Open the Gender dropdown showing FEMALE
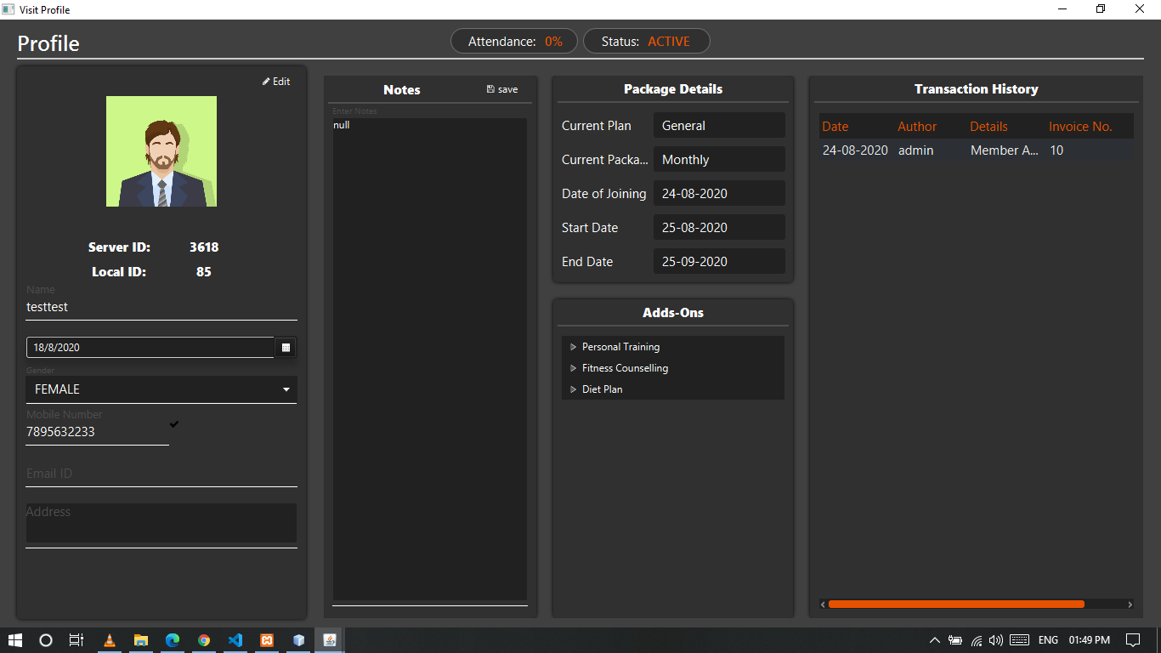The height and width of the screenshot is (653, 1161). (161, 389)
